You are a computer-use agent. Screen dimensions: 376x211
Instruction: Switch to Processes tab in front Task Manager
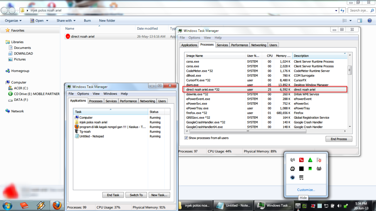pyautogui.click(x=96, y=101)
